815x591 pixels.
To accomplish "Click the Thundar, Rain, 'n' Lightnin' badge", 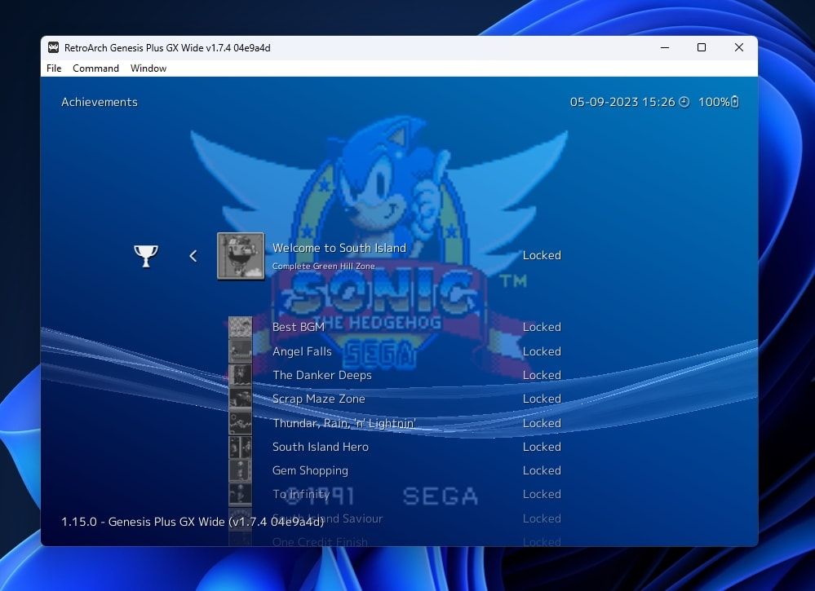I will pos(241,422).
